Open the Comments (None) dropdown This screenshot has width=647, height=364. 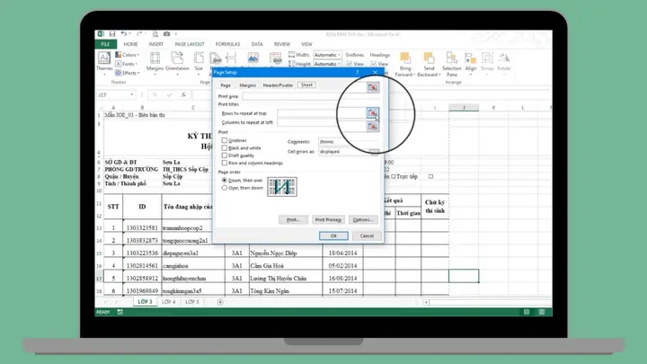pyautogui.click(x=349, y=142)
